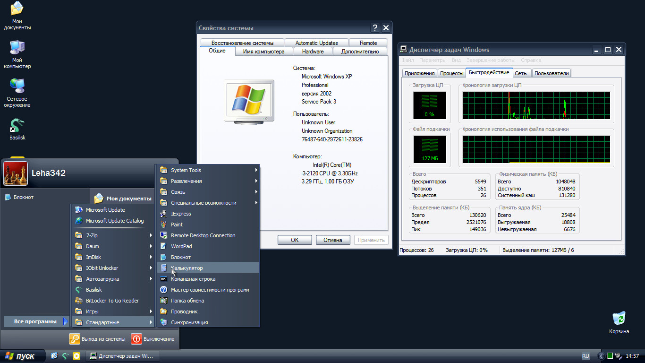This screenshot has height=363, width=645.
Task: Click the green CPU meter tray icon
Action: pos(610,356)
